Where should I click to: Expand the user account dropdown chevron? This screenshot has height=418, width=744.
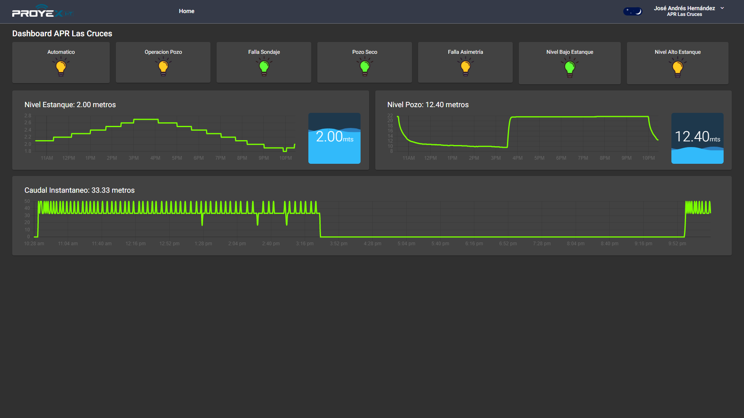click(x=722, y=8)
